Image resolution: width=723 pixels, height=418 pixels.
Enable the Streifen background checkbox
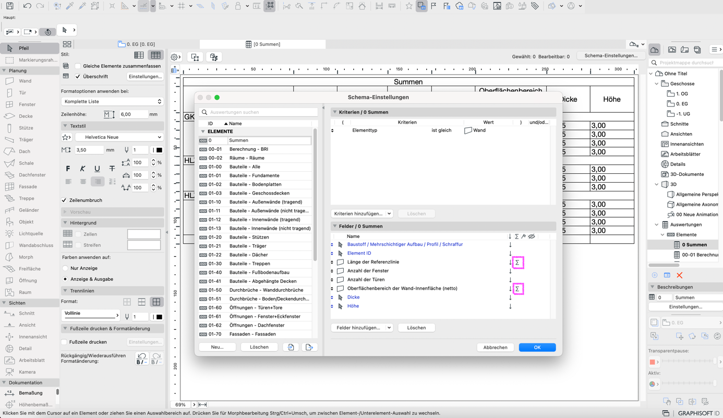[x=78, y=245]
